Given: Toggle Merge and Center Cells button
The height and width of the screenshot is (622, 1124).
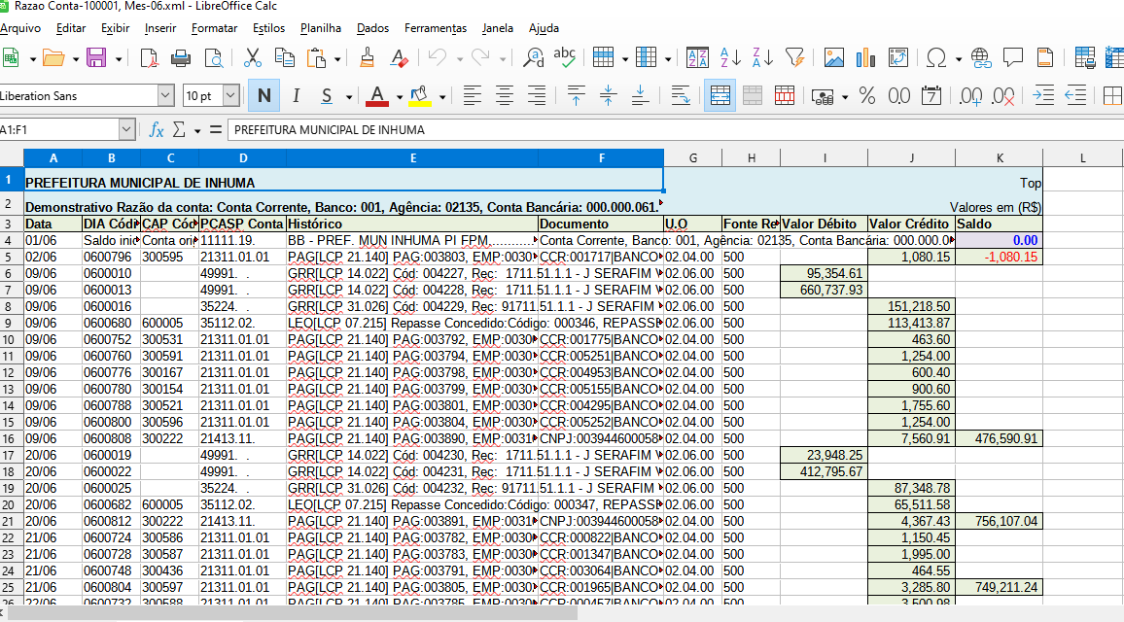Looking at the screenshot, I should point(720,96).
